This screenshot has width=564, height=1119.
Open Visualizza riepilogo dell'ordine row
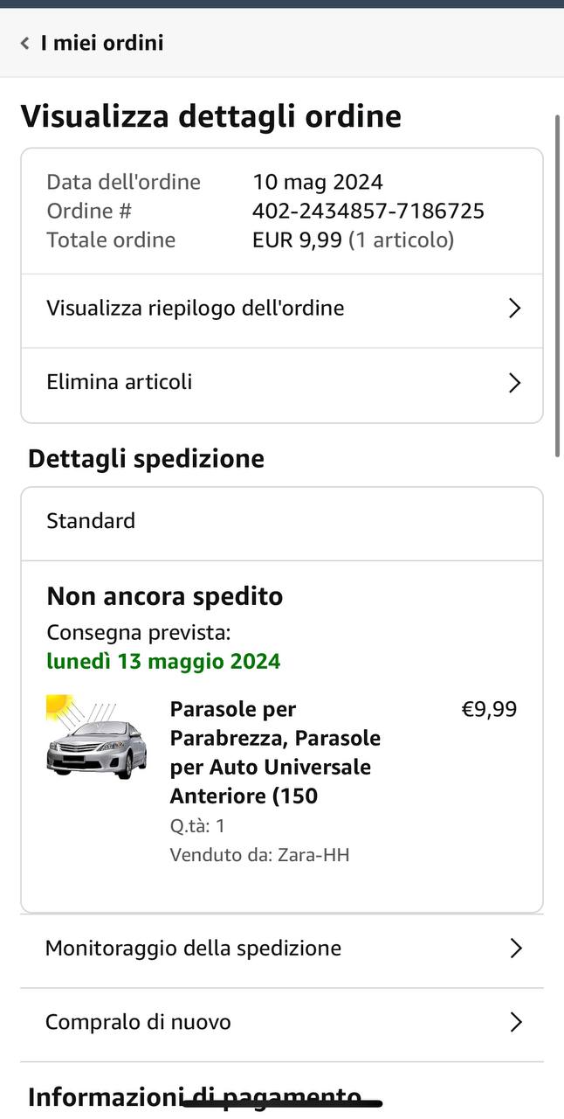coord(195,308)
